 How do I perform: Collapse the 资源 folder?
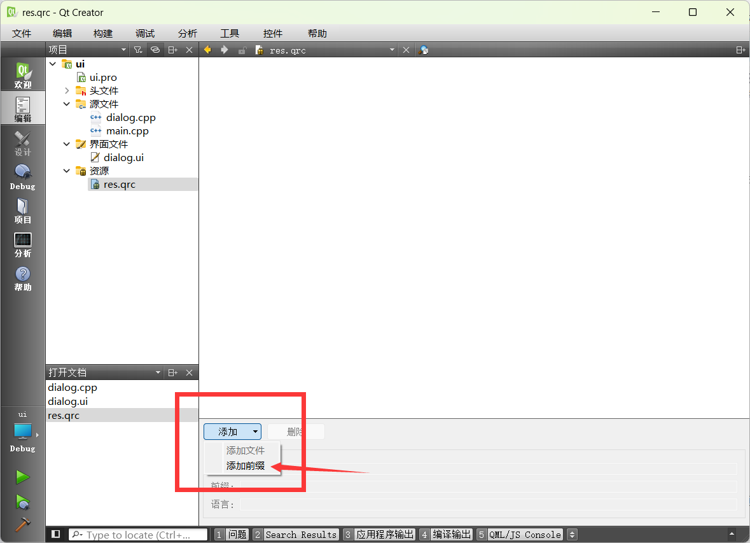click(67, 171)
